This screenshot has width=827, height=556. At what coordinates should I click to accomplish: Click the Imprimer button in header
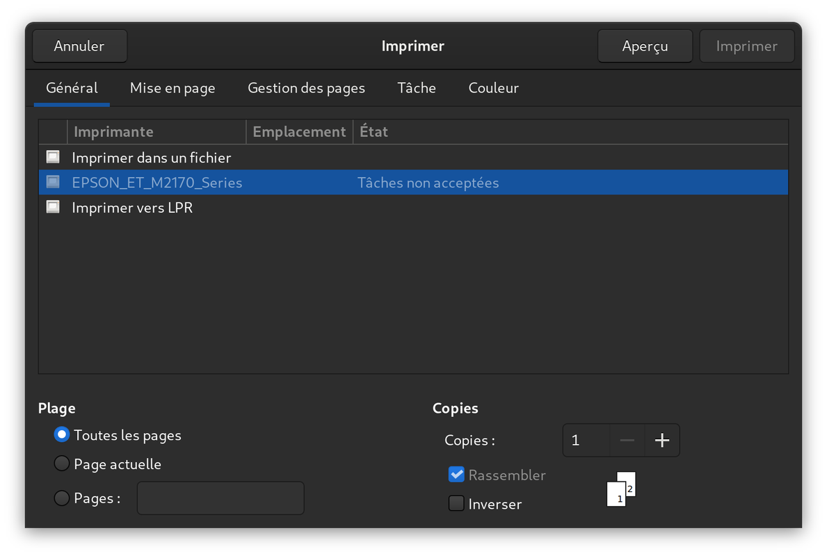tap(747, 46)
